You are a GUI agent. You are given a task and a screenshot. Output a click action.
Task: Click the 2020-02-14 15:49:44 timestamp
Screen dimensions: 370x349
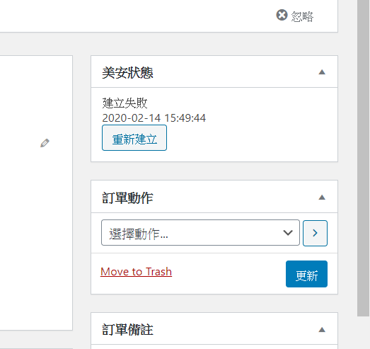point(154,118)
